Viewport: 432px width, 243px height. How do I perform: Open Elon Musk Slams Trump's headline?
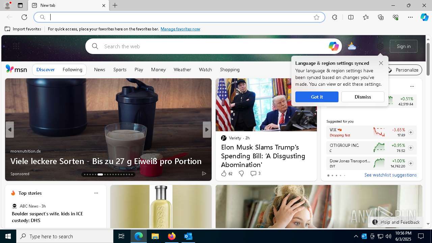263,156
